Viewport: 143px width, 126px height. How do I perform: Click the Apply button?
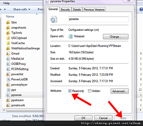(123, 118)
